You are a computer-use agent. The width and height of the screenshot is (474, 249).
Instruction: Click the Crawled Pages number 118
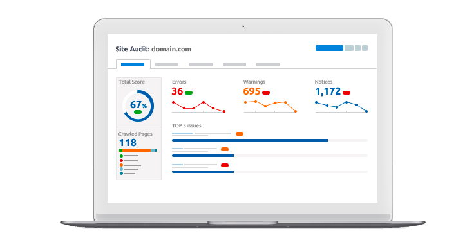(128, 143)
